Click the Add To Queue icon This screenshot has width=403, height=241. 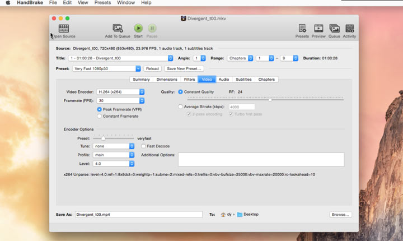[118, 29]
